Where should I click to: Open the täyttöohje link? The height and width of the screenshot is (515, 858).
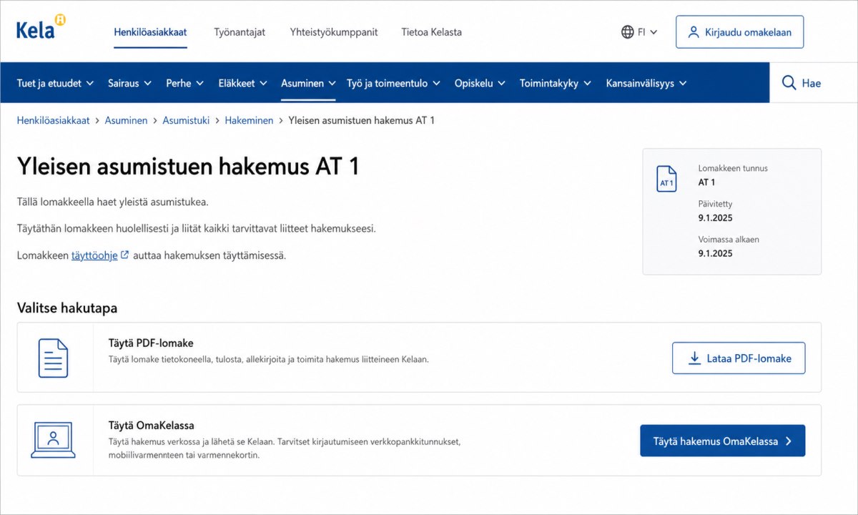[x=94, y=255]
